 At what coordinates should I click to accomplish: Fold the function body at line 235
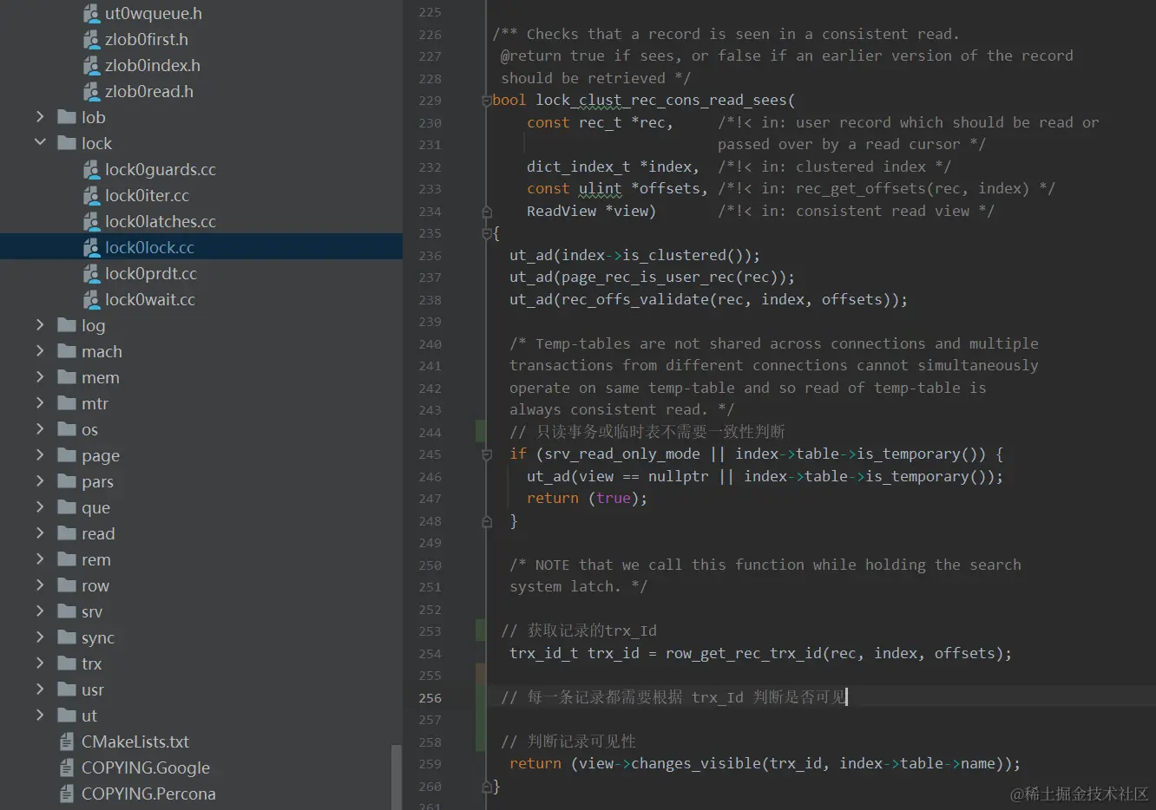(487, 233)
